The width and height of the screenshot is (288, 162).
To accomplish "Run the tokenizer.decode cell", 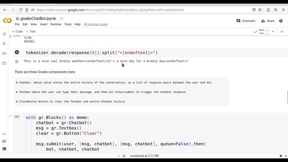I will click(17, 52).
